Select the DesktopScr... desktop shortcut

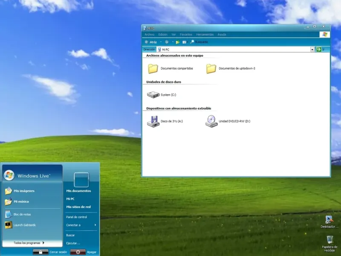329,221
